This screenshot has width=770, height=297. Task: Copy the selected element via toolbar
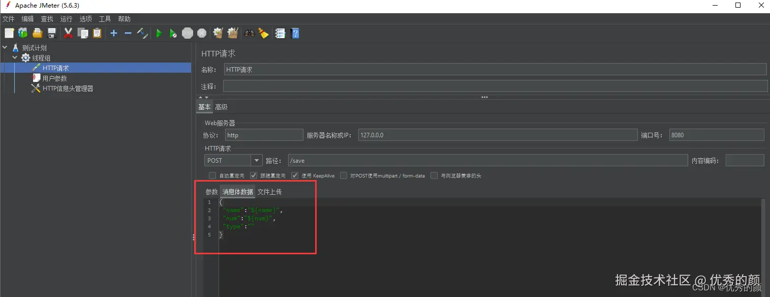point(82,33)
